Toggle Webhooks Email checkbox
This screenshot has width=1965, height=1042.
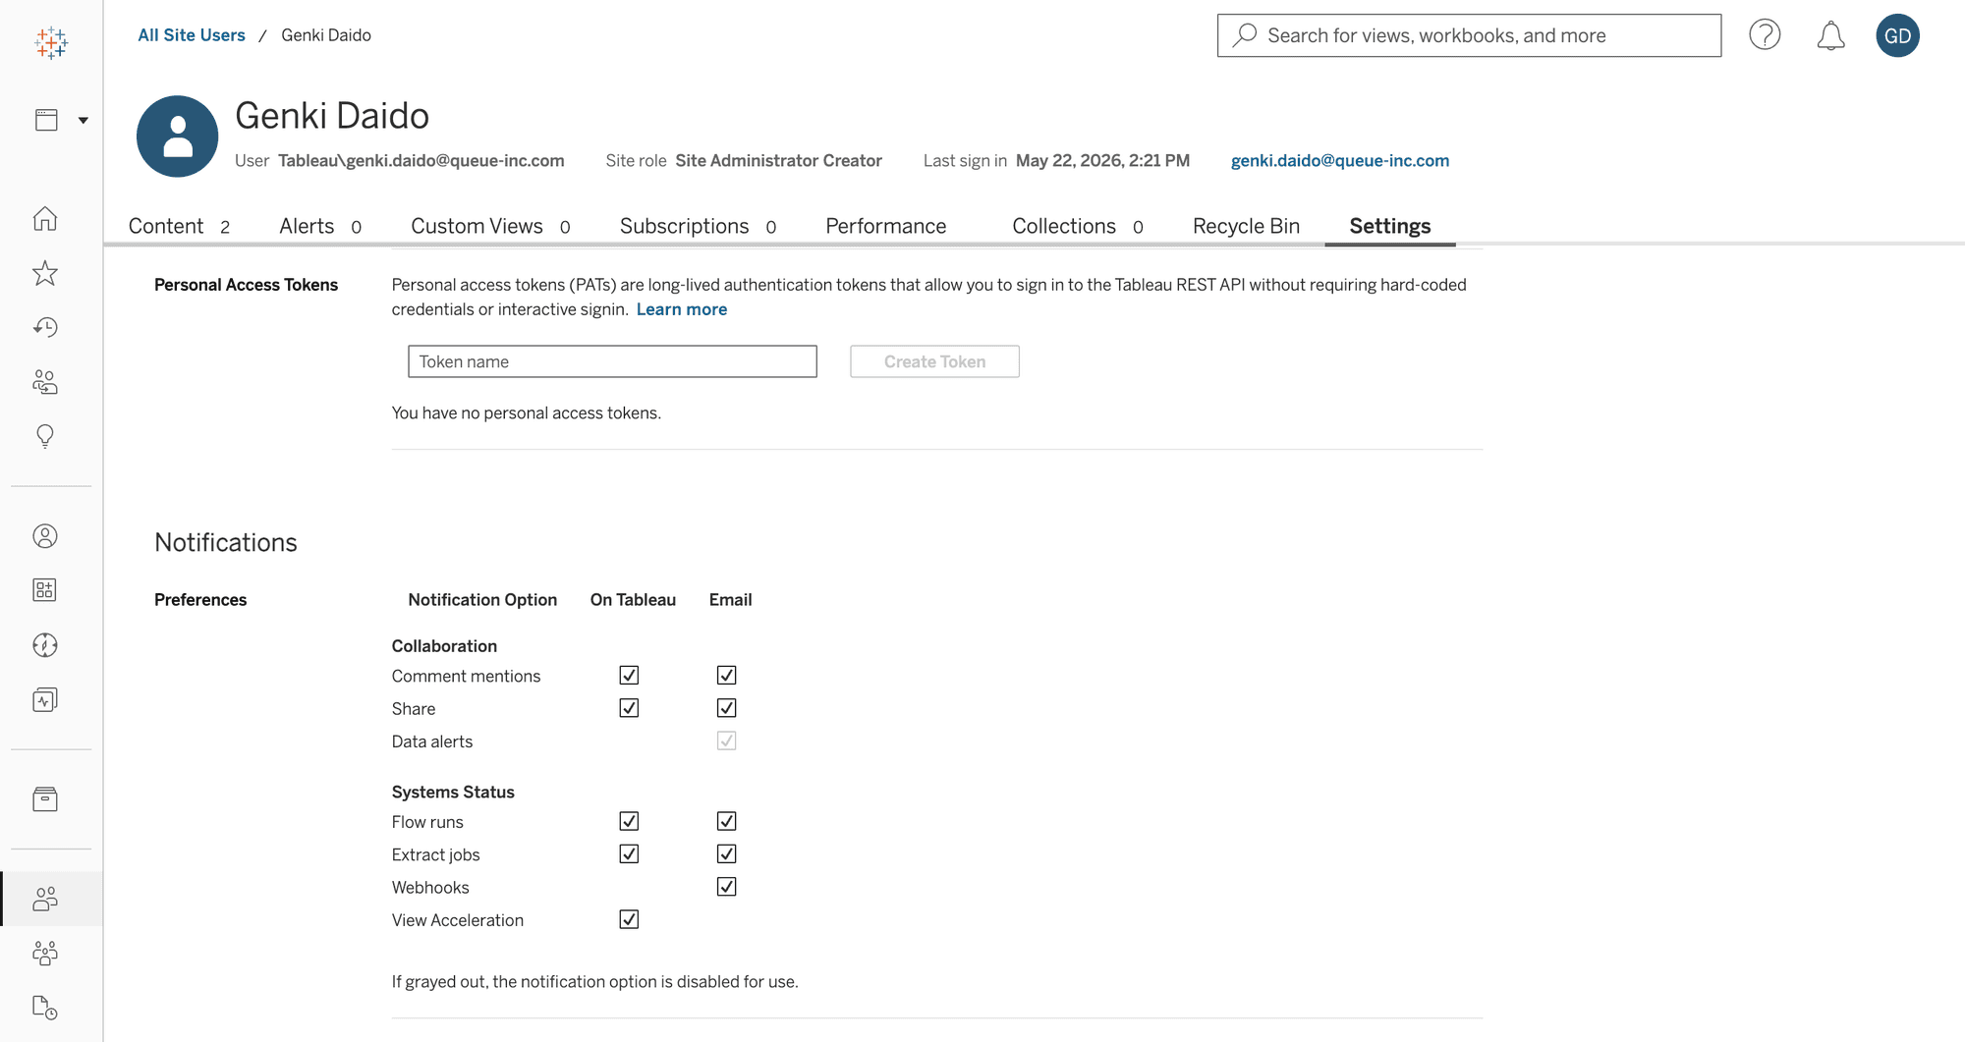726,887
